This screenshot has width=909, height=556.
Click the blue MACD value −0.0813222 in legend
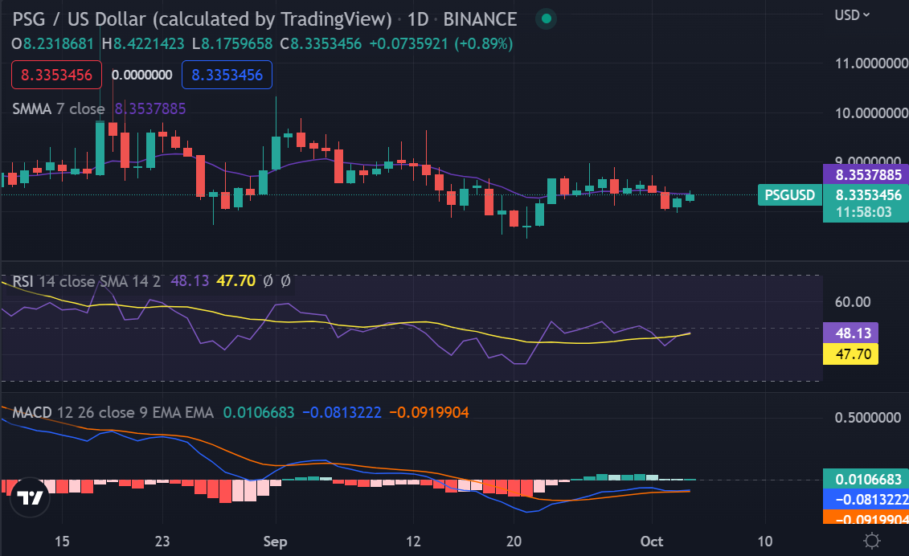tap(342, 412)
